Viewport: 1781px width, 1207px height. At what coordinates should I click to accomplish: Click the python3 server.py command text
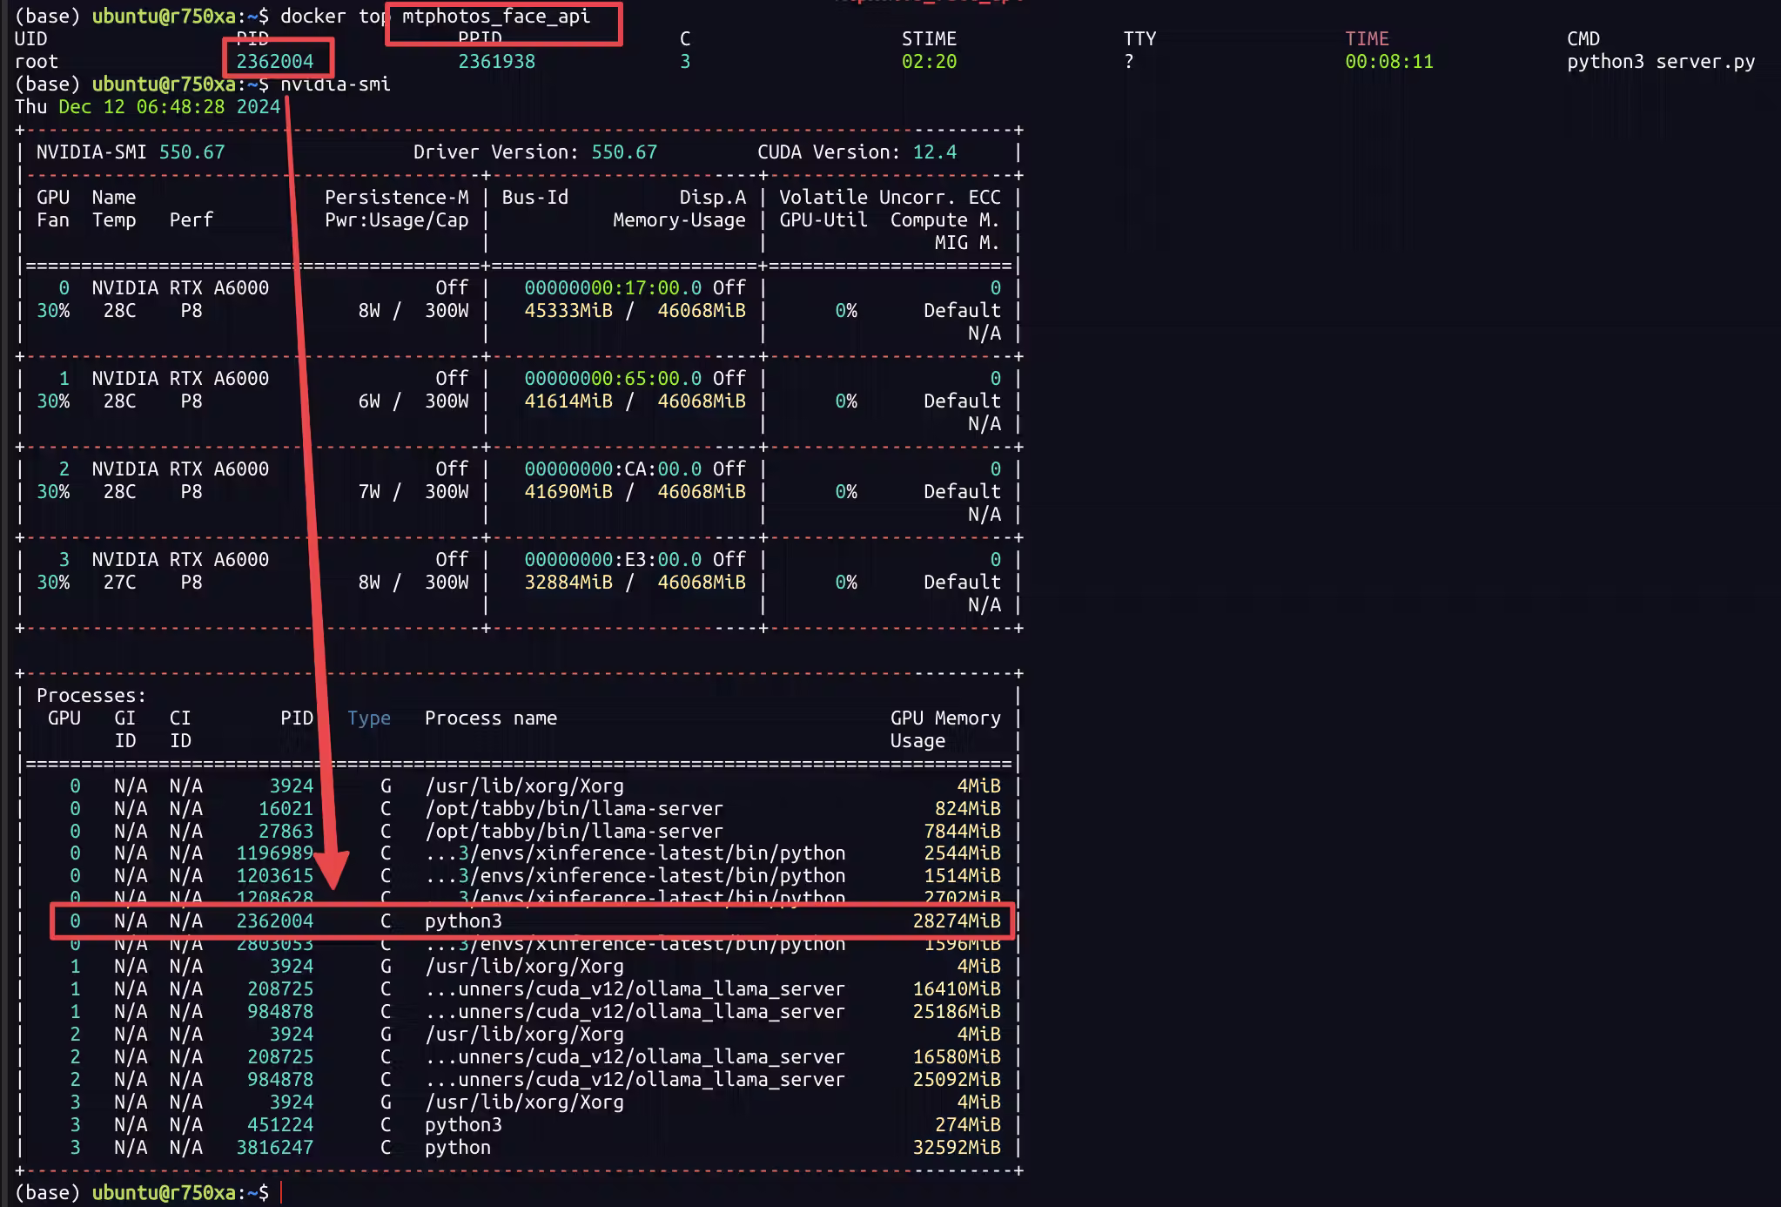pos(1660,61)
